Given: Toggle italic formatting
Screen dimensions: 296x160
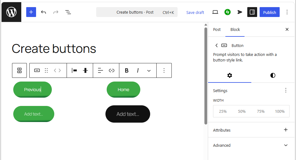Looking at the screenshot, I should pos(138,70).
